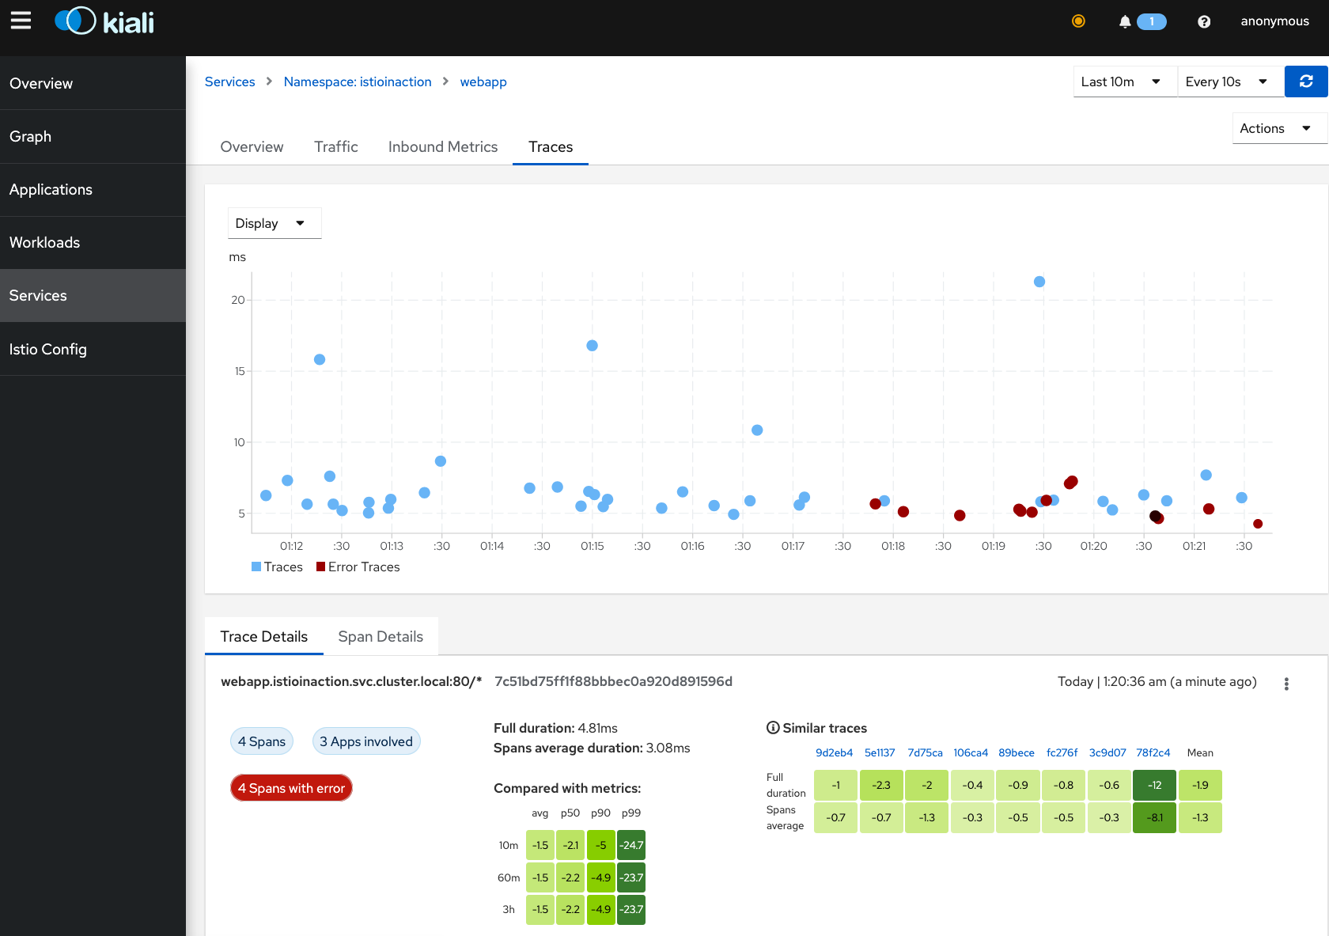Viewport: 1329px width, 936px height.
Task: Expand the Last 10m time range dropdown
Action: point(1124,81)
